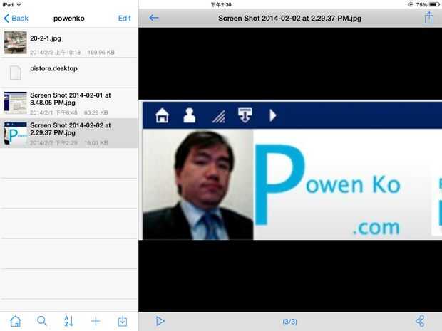Screen dimensions: 442x331
Task: Click the portrait photo in the previewed image
Action: [198, 184]
